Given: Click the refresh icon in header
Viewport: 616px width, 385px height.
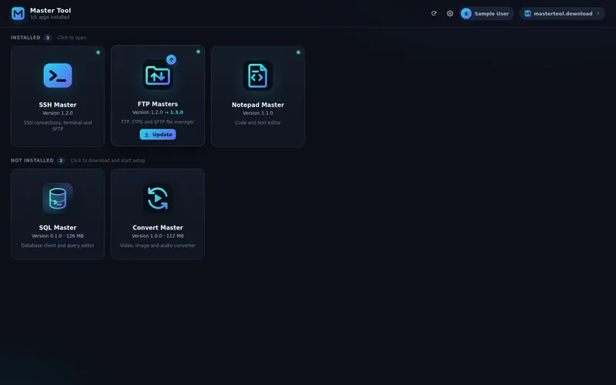Looking at the screenshot, I should pyautogui.click(x=434, y=13).
